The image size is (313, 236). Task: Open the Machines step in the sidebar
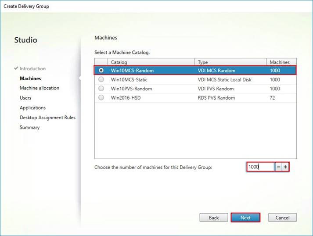point(30,79)
